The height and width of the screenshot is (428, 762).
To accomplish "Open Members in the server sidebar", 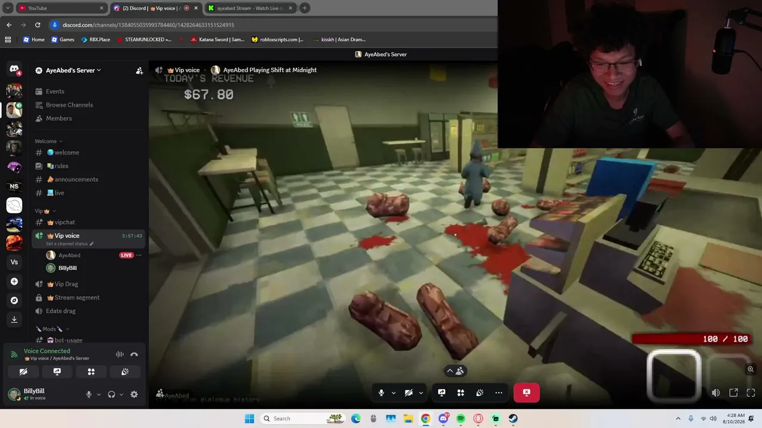I will (89, 118).
